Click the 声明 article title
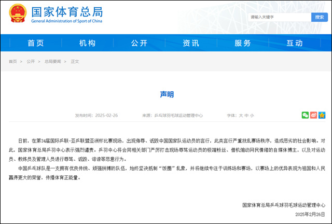 pyautogui.click(x=167, y=94)
